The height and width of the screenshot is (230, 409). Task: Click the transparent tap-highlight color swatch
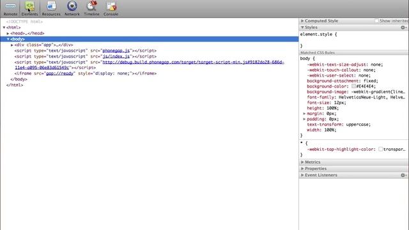point(381,149)
